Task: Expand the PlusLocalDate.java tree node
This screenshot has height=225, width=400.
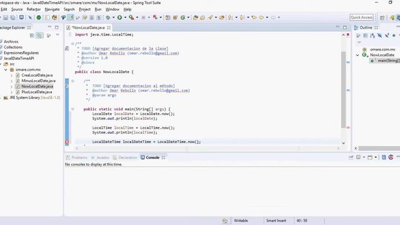Action: (x=11, y=92)
